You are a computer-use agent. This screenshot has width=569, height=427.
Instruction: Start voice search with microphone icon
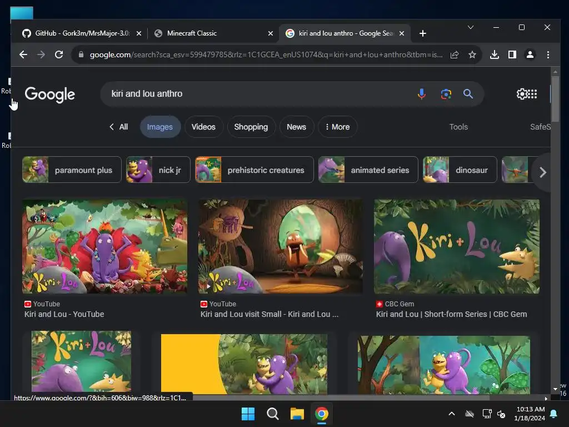pyautogui.click(x=422, y=94)
